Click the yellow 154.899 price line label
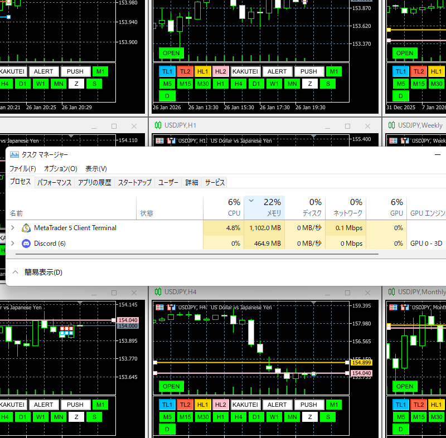This screenshot has height=438, width=446. 361,362
